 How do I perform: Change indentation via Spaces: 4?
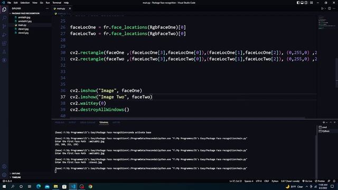249,181
